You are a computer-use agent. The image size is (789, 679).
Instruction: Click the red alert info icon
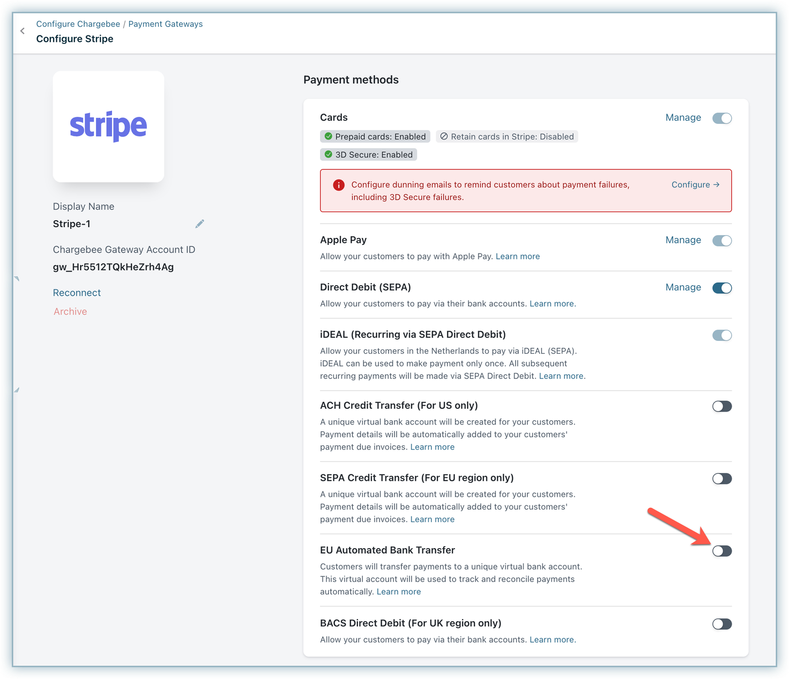pos(339,185)
